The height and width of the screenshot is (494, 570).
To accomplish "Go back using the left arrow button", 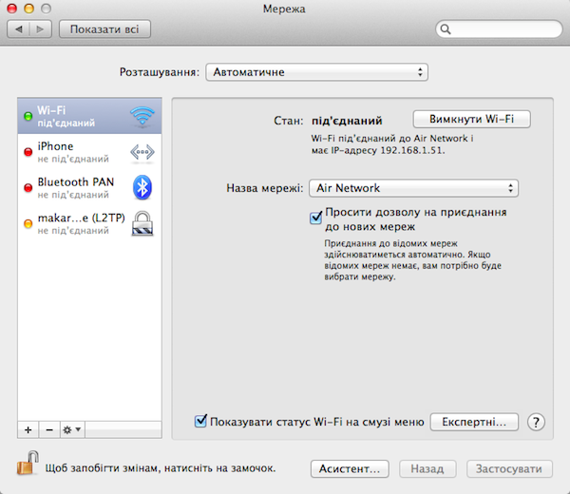I will pyautogui.click(x=19, y=29).
